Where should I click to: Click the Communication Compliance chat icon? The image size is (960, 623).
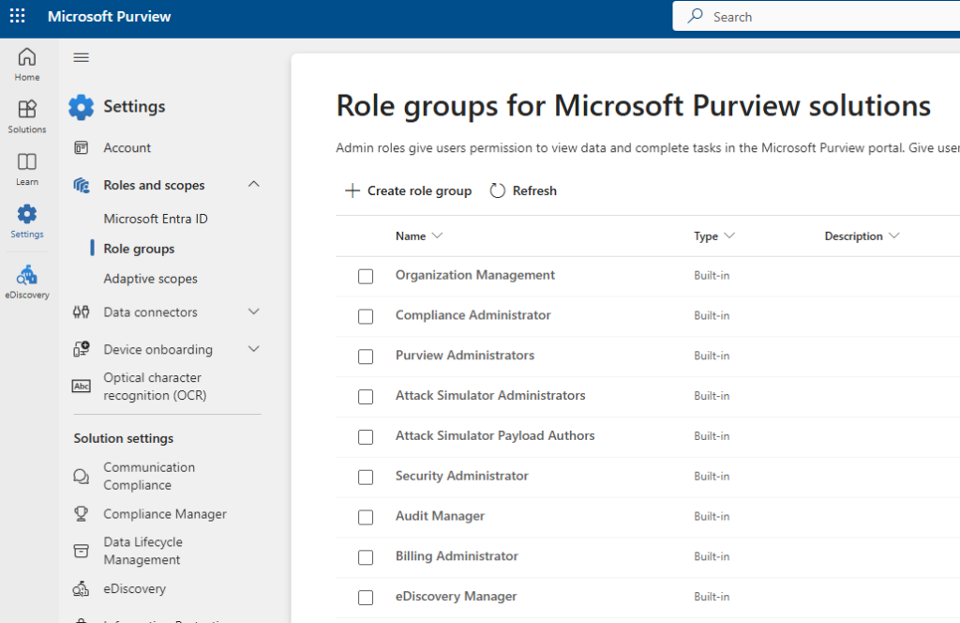coord(82,476)
